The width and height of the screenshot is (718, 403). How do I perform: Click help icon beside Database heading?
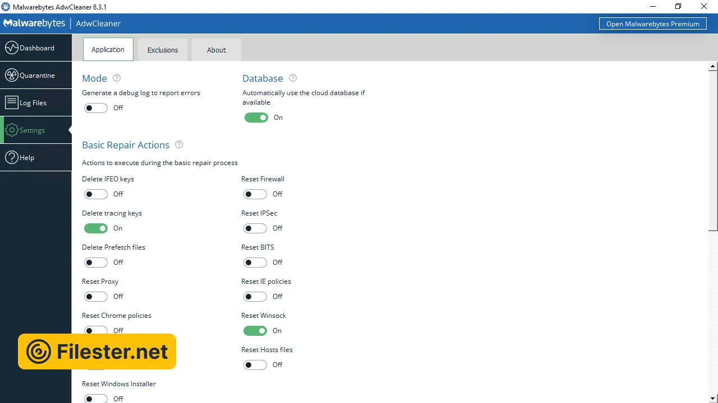pos(293,78)
